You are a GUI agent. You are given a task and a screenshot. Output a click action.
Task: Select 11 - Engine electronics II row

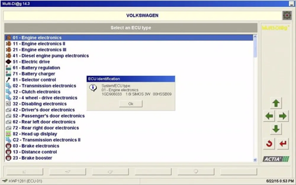[129, 44]
